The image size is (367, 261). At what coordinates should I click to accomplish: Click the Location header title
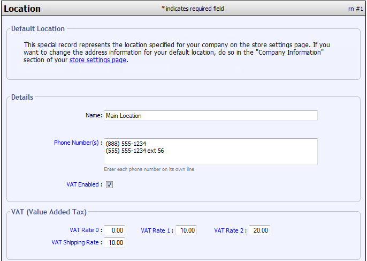(x=22, y=9)
